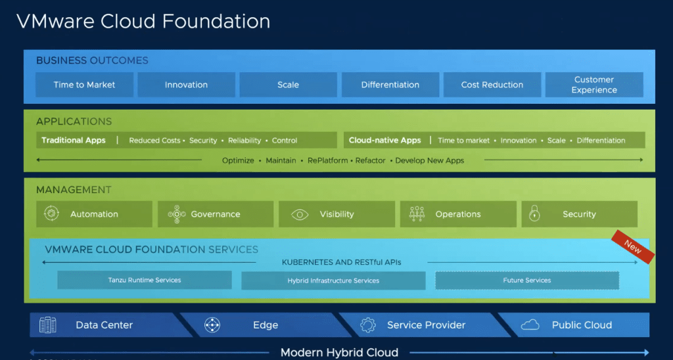Open Tanzu Runtime Services box

tap(145, 281)
